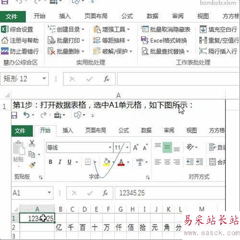Switch to the 视图 tab in the top ribbon
This screenshot has height=240, width=240.
click(x=203, y=16)
